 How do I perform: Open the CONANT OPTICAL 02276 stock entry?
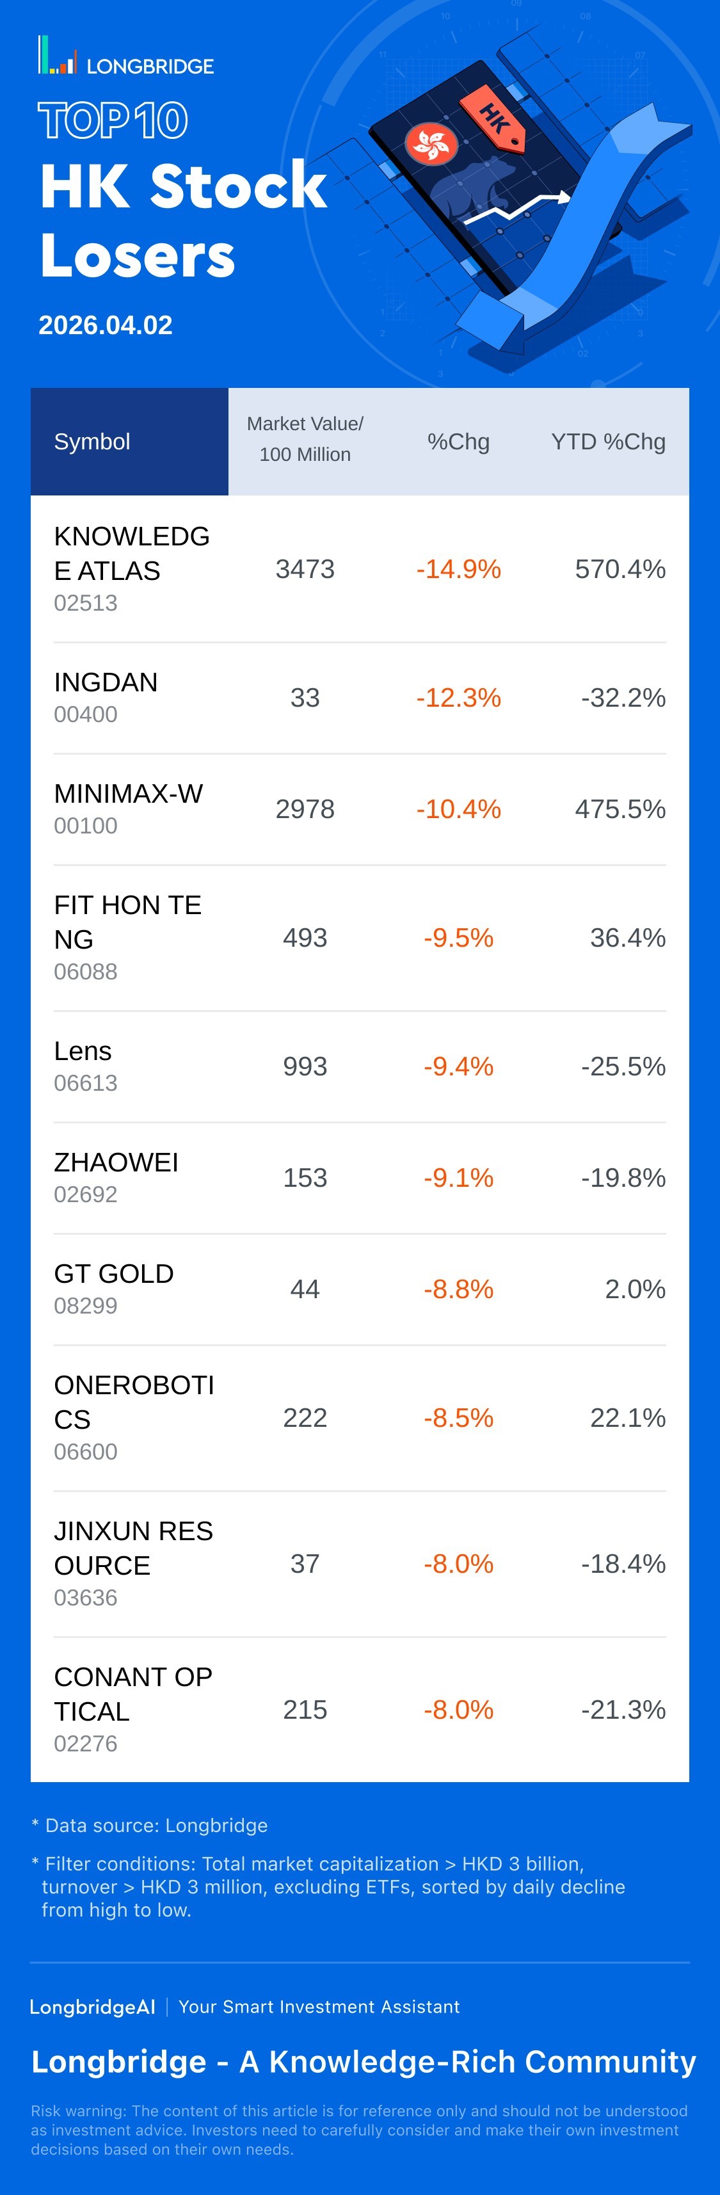click(132, 1709)
